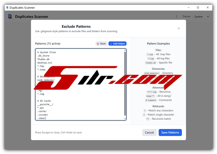Click the '.idea/' pattern line
The width and height of the screenshot is (217, 154).
coord(42,118)
